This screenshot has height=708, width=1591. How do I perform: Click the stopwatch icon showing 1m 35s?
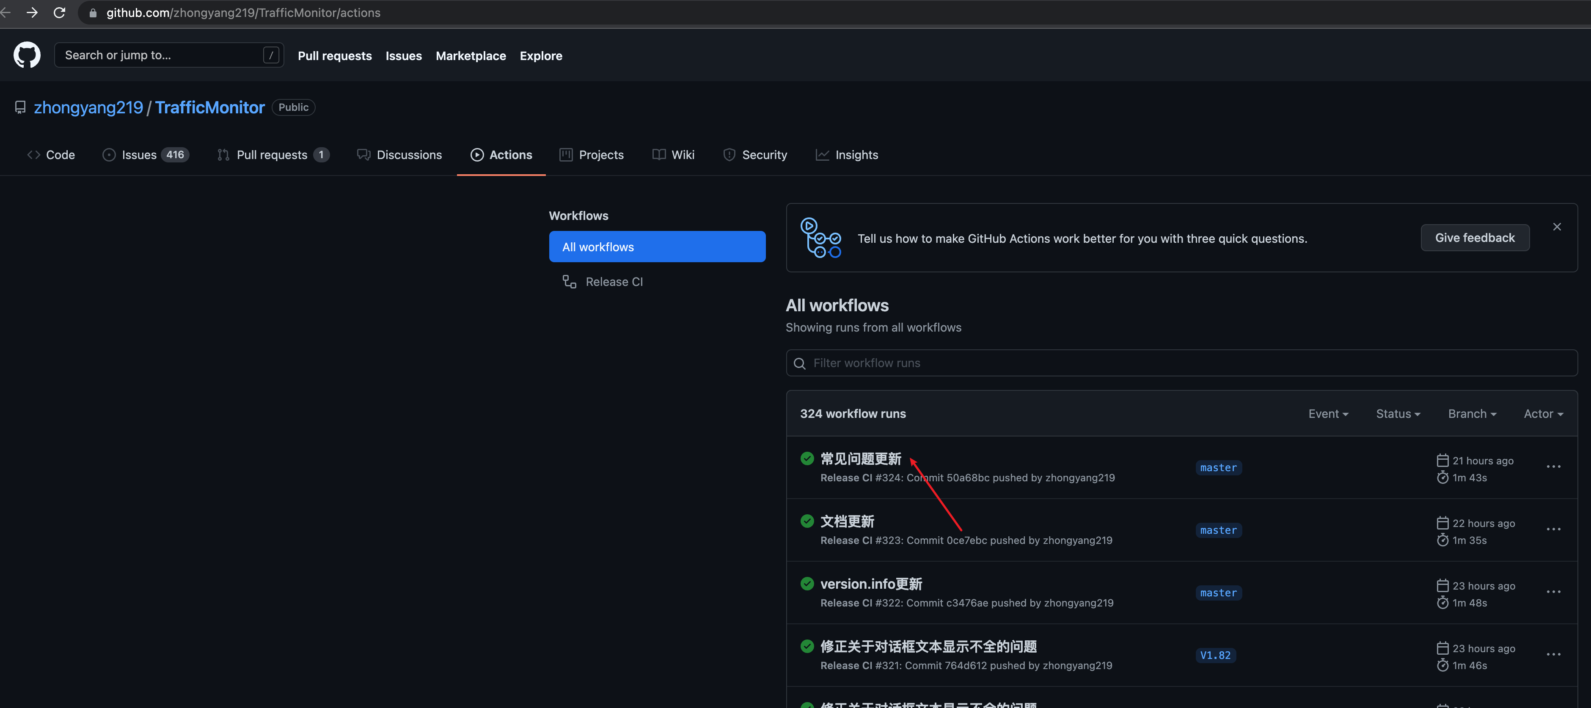[1443, 540]
